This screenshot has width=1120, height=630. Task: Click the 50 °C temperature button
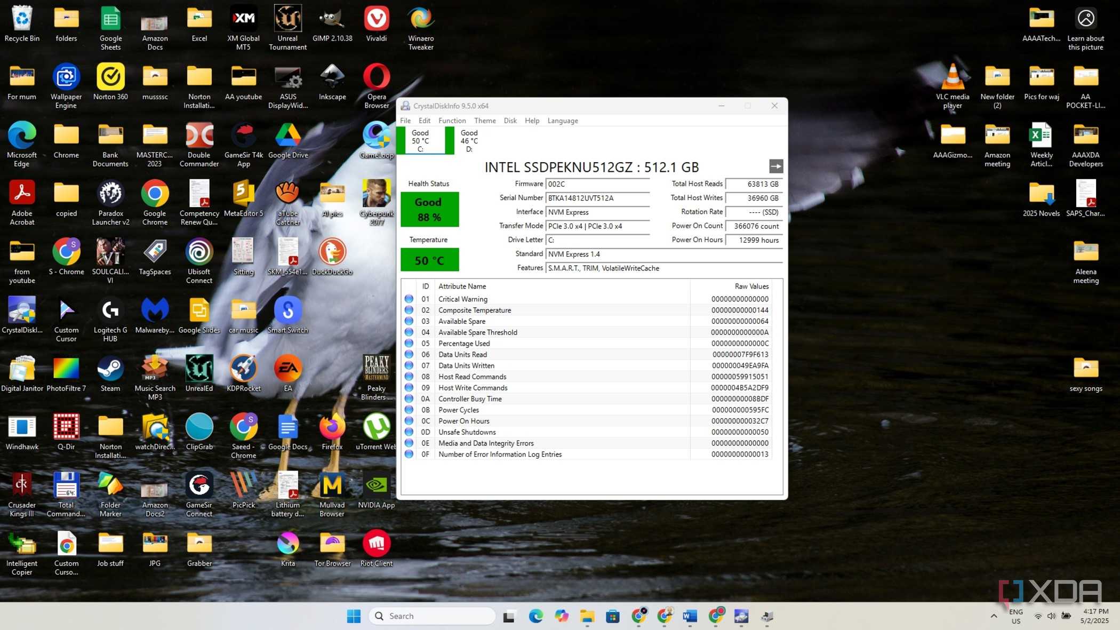(429, 260)
